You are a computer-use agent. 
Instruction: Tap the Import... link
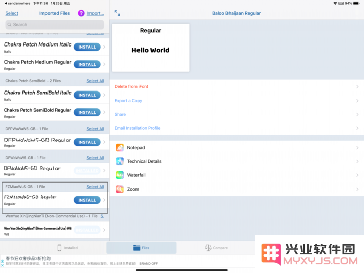[x=95, y=13]
